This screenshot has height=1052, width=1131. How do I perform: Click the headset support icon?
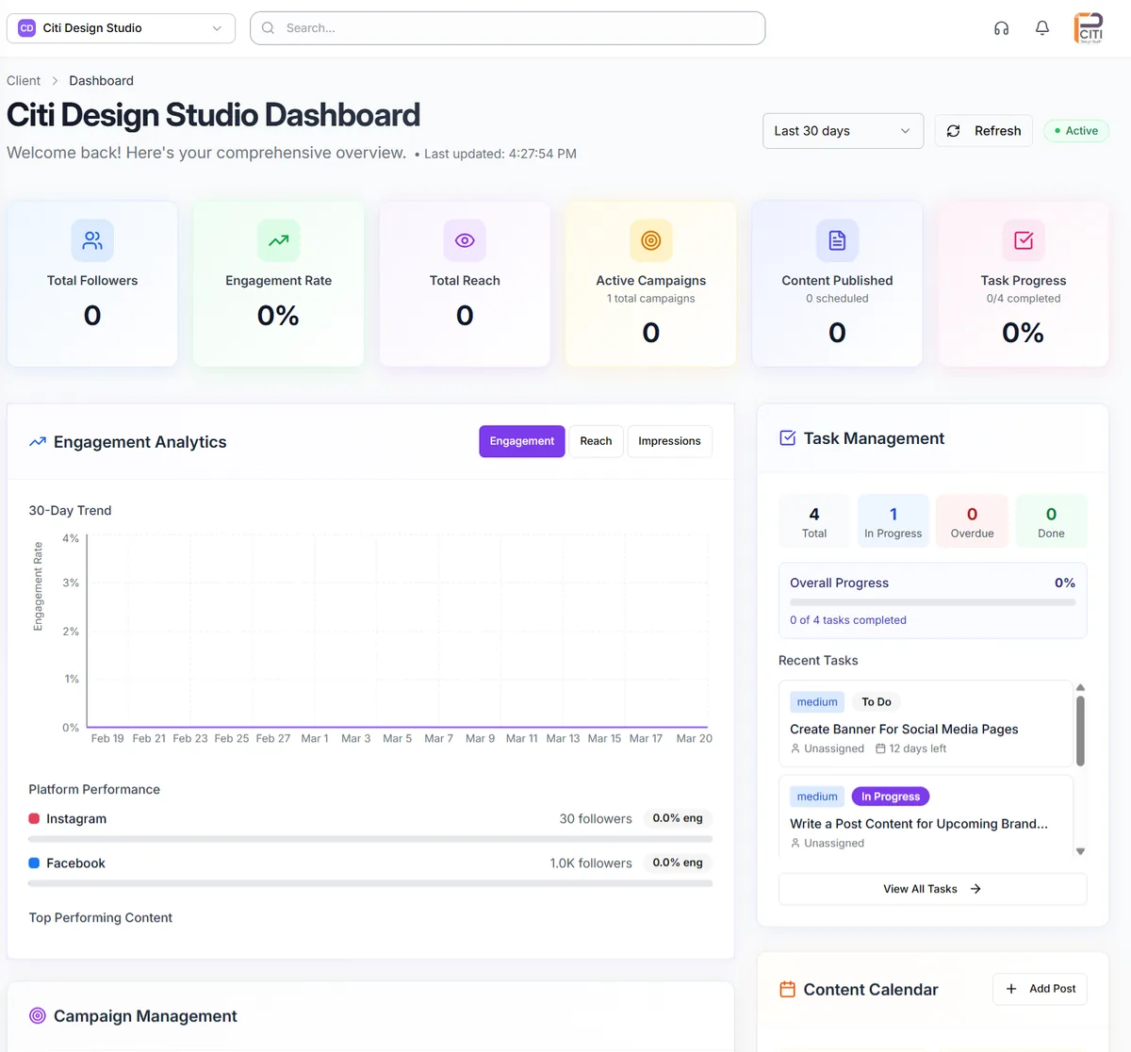tap(1001, 28)
